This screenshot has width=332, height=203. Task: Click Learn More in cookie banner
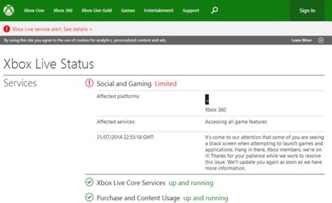point(302,40)
